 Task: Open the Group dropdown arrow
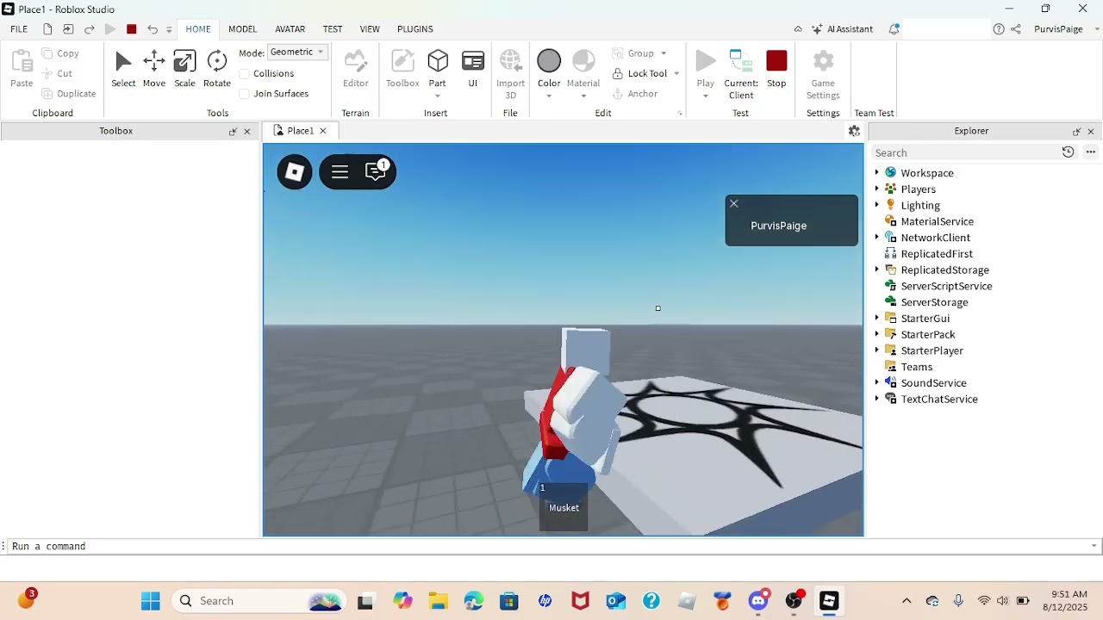point(664,53)
